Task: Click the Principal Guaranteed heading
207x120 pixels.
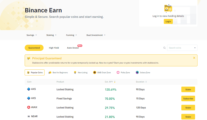Action: (47, 58)
